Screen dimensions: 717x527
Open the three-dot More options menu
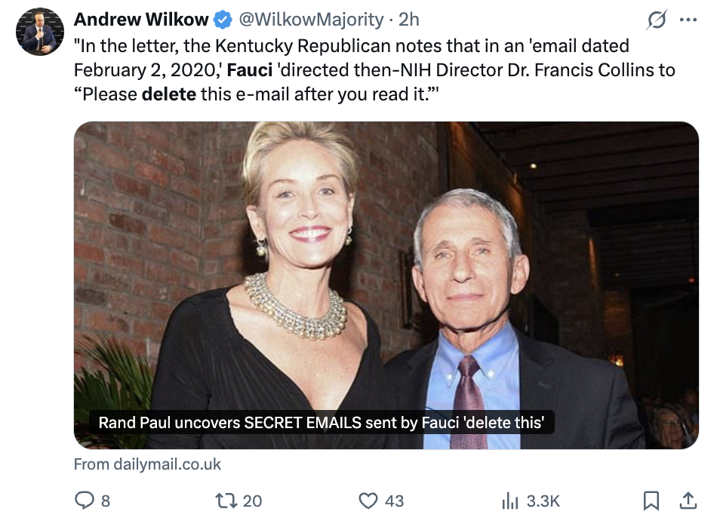tap(688, 20)
